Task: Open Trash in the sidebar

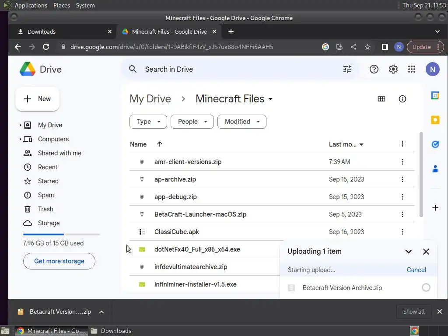Action: [x=45, y=209]
